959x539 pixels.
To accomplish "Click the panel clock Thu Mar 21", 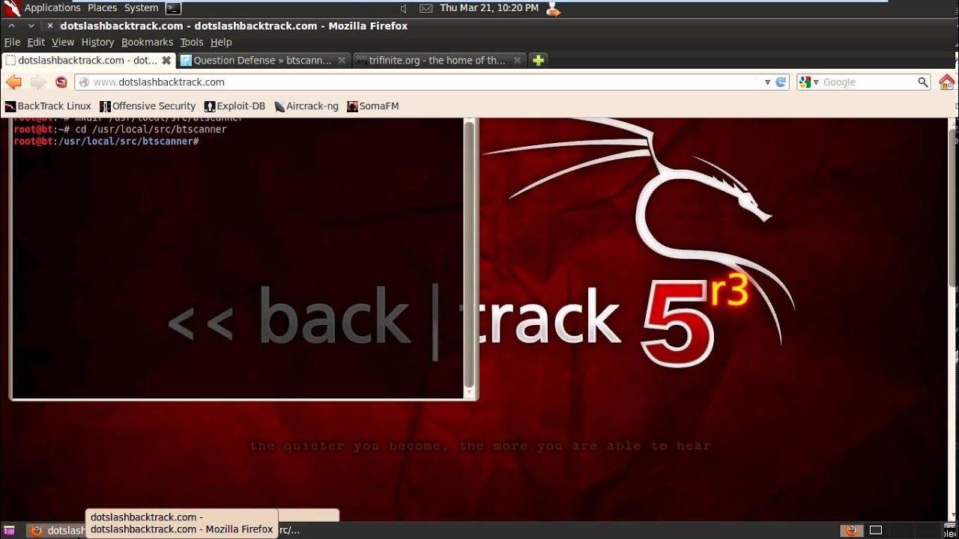I will pyautogui.click(x=489, y=8).
